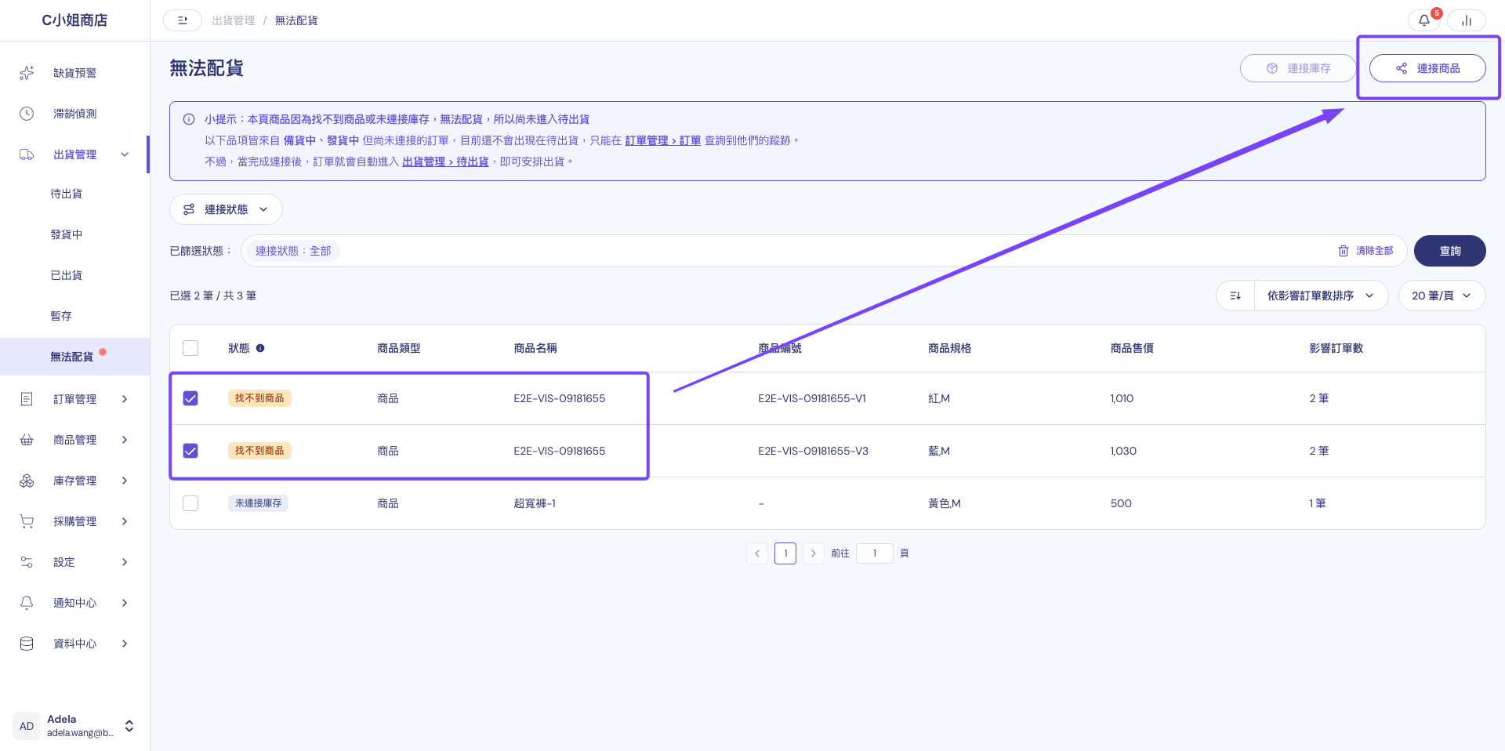
Task: Open the bar chart statistics icon
Action: click(x=1467, y=20)
